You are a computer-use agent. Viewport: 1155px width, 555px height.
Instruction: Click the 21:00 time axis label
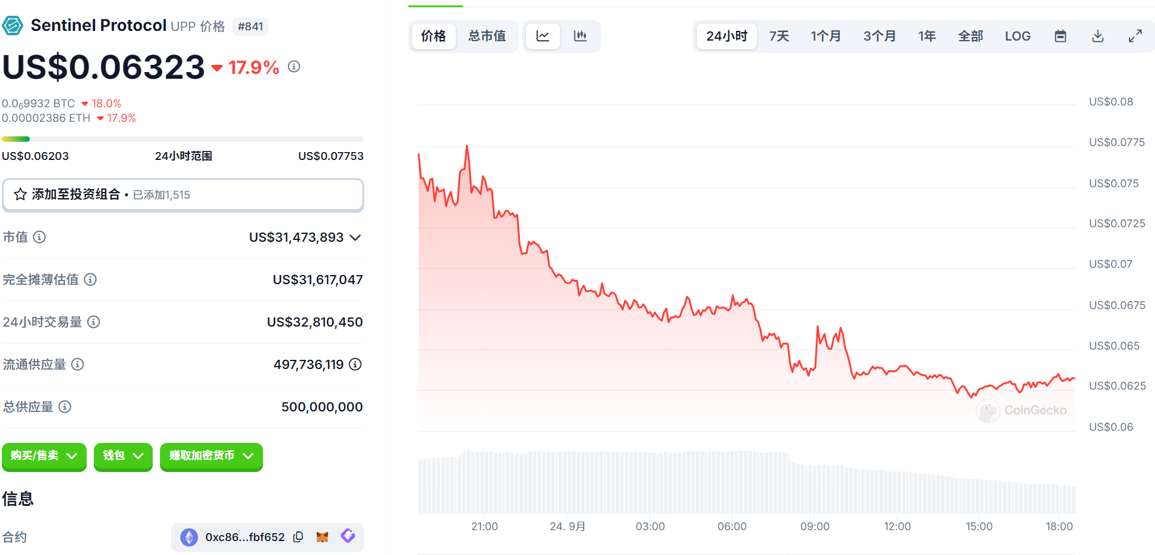tap(485, 527)
